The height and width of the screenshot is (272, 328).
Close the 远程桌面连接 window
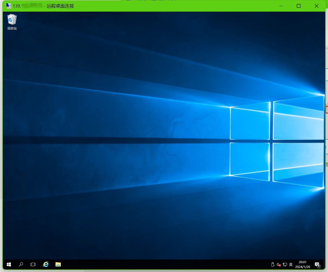tap(316, 6)
